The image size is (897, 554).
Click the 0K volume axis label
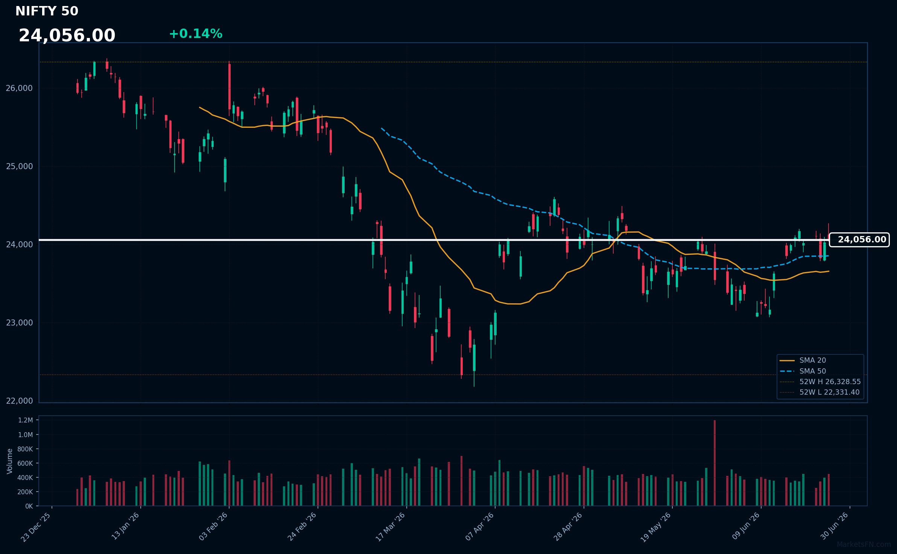(29, 506)
